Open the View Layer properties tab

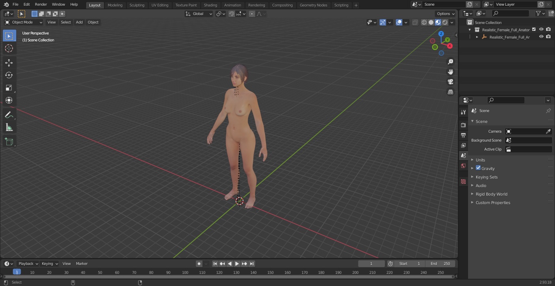[x=463, y=145]
